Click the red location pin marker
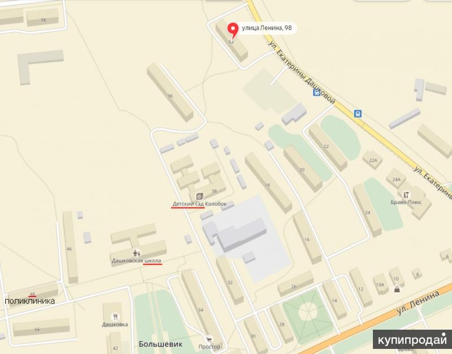This screenshot has width=452, height=354. 233,31
